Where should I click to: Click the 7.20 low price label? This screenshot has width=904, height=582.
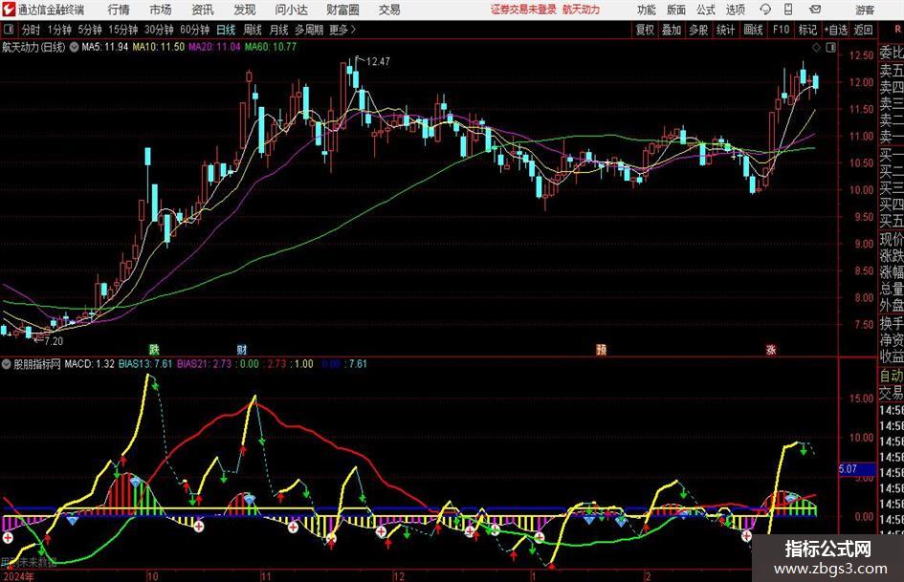pos(53,341)
